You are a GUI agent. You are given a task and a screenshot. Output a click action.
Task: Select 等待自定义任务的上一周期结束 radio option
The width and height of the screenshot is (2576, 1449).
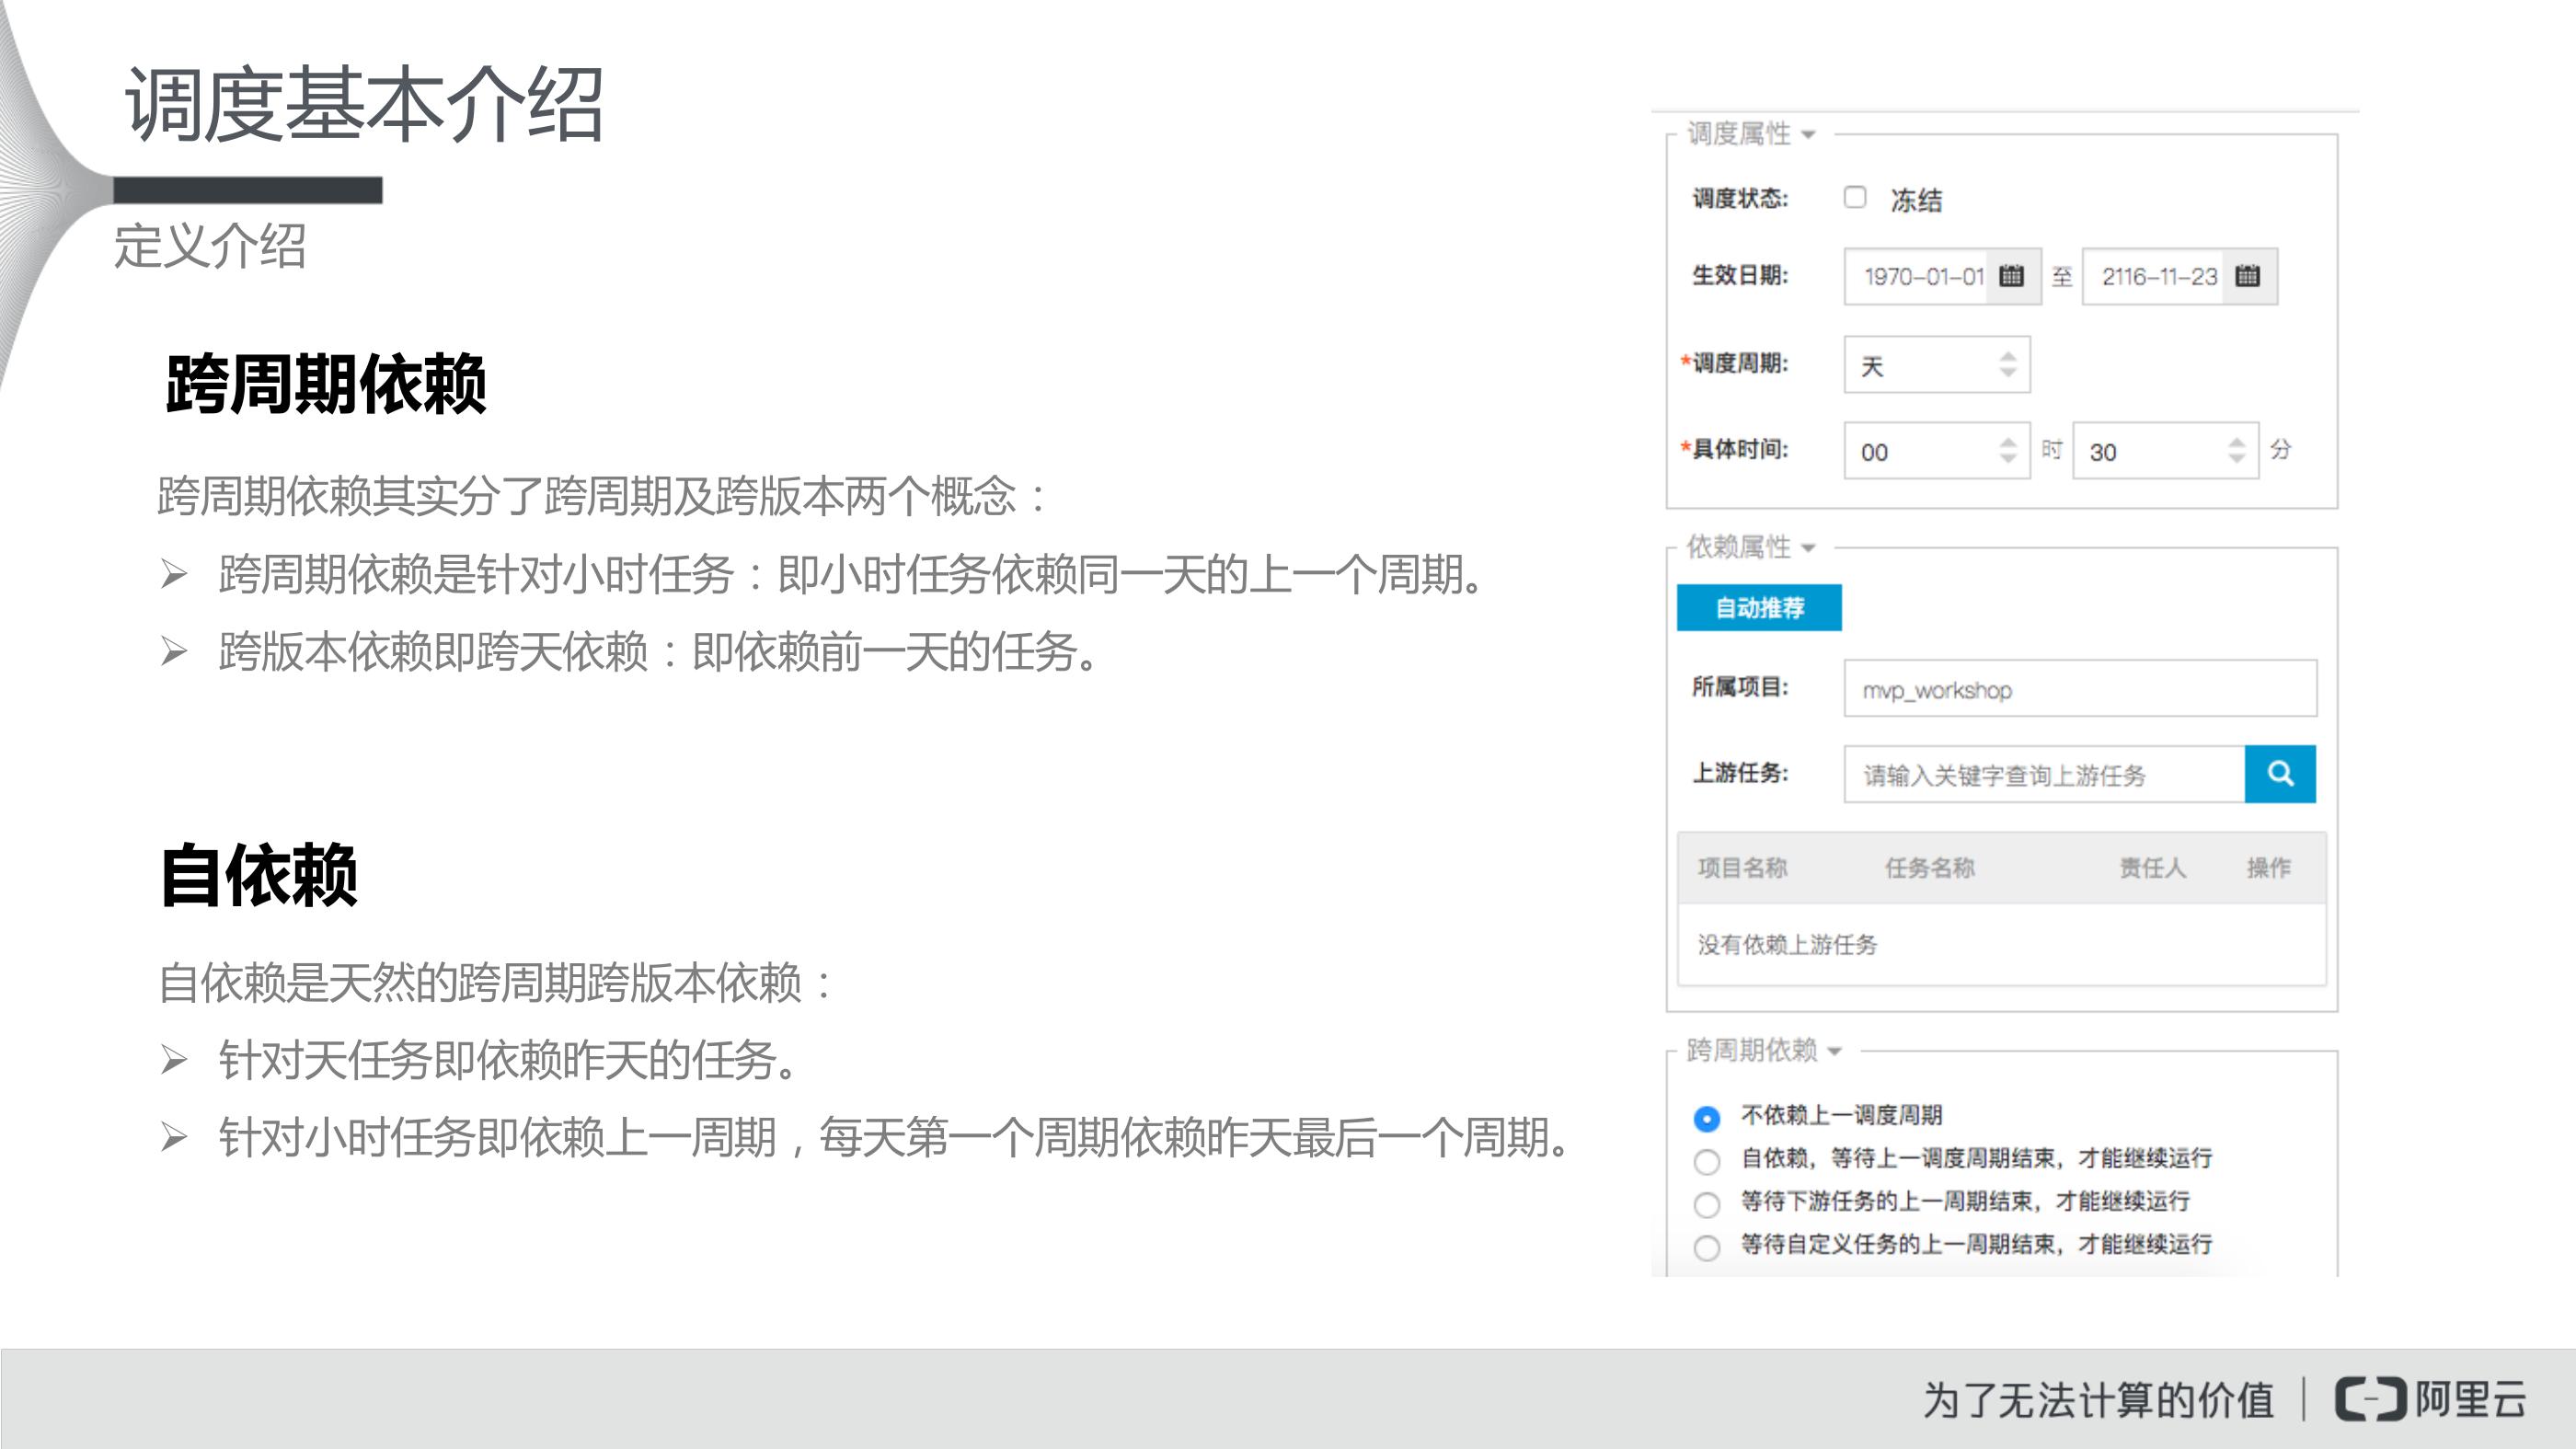[1707, 1247]
